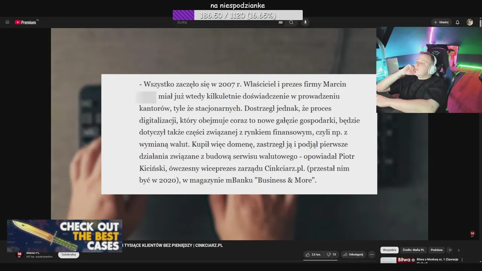Open the on-screen keyboard in search
This screenshot has width=482, height=271.
point(281,22)
